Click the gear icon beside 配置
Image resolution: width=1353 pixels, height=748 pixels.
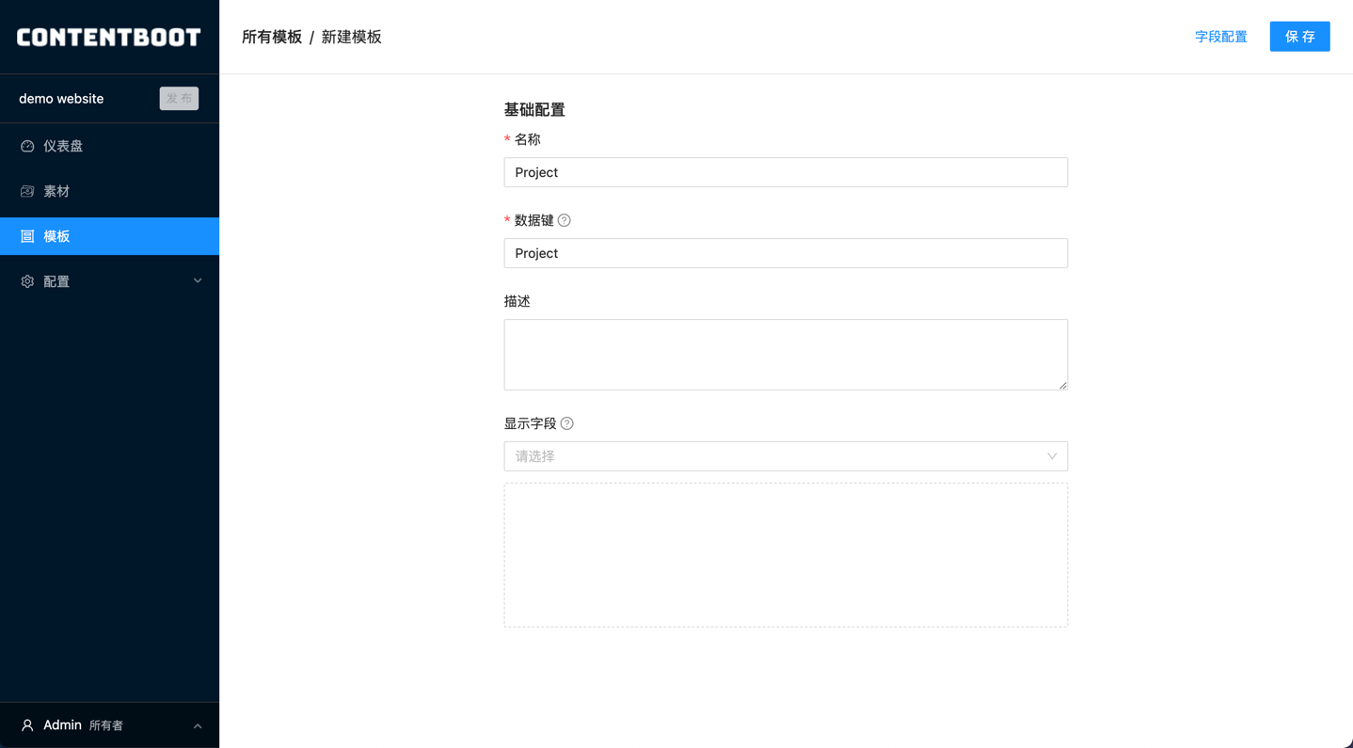point(27,281)
